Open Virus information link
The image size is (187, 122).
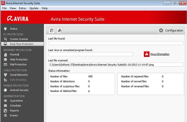point(160,54)
